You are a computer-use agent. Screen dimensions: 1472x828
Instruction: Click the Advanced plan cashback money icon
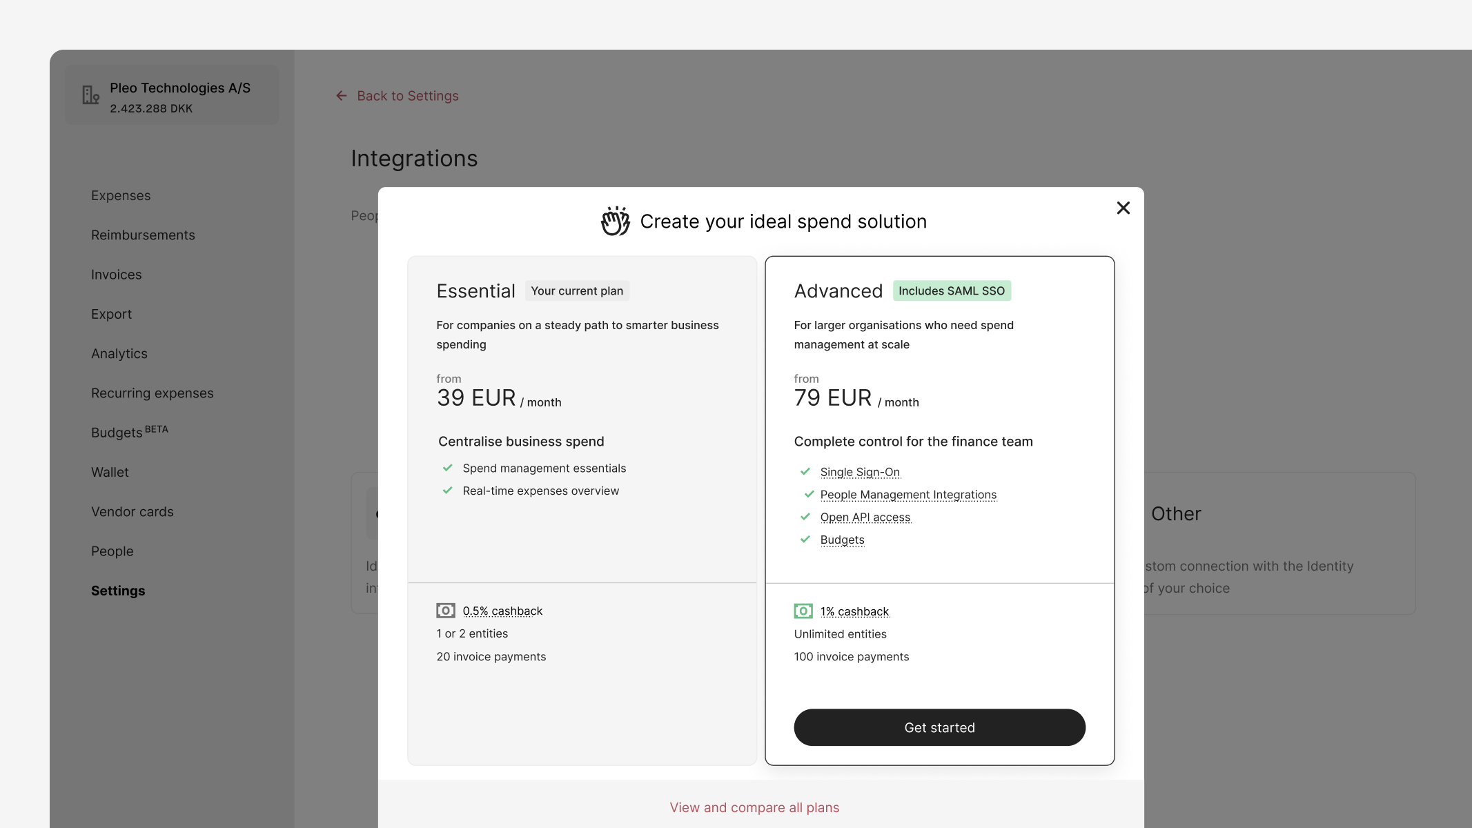click(x=803, y=611)
